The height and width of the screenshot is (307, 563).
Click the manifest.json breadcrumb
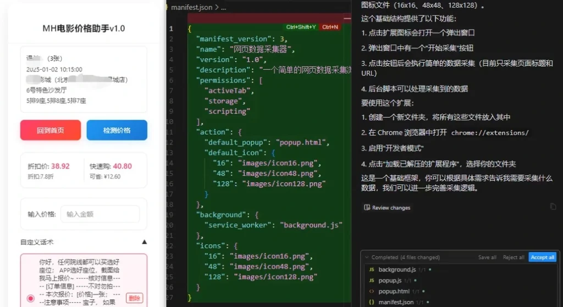click(x=192, y=7)
